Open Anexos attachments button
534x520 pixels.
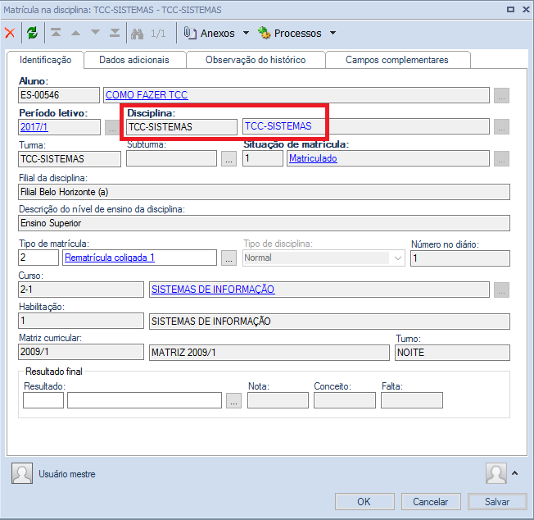pyautogui.click(x=209, y=33)
